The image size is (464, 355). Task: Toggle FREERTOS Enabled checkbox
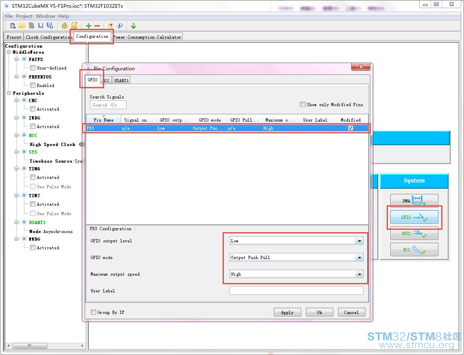(33, 85)
